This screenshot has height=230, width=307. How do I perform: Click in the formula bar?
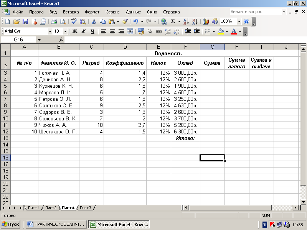(x=185, y=40)
